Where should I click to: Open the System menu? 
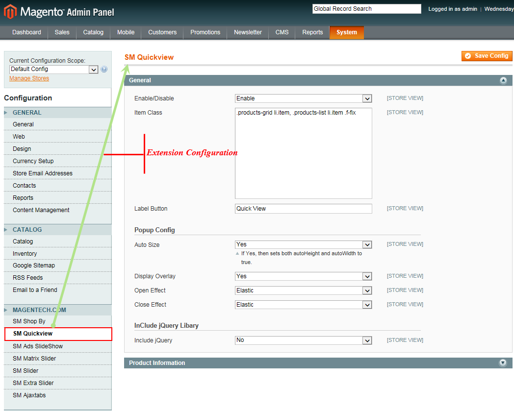point(346,32)
